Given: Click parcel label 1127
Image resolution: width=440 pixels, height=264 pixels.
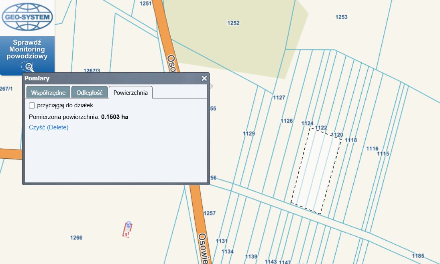Looking at the screenshot, I should coord(279,98).
